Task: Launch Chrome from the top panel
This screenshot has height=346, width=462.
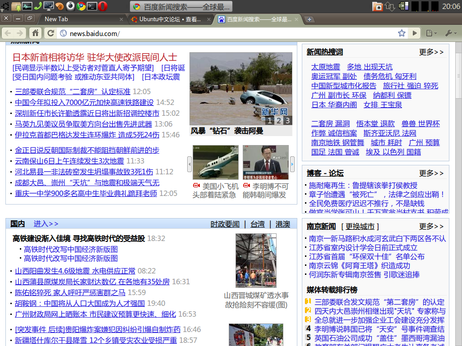Action: tap(81, 6)
